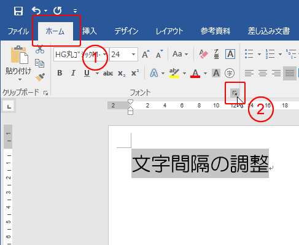
Task: Toggle Superscript formatting
Action: coord(135,73)
